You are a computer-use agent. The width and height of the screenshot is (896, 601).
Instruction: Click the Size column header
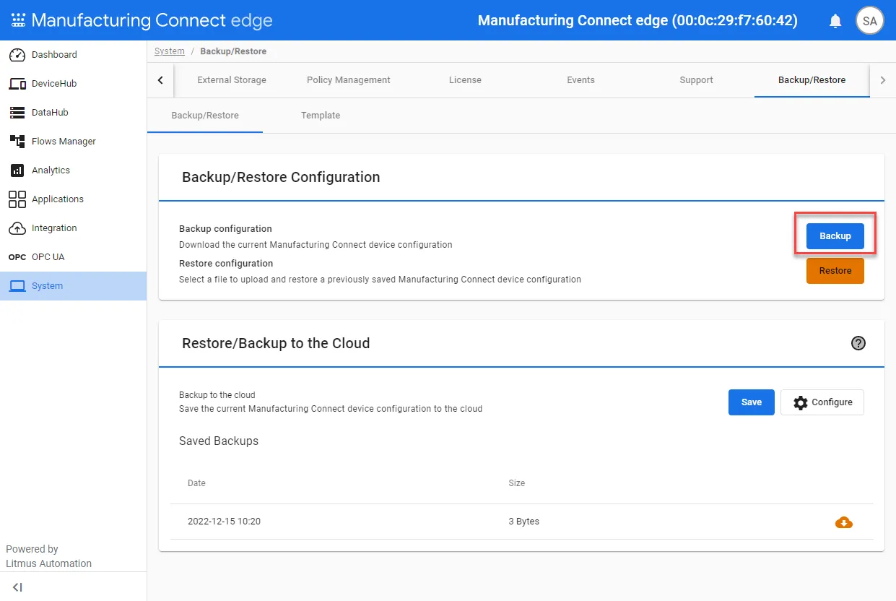pyautogui.click(x=517, y=483)
